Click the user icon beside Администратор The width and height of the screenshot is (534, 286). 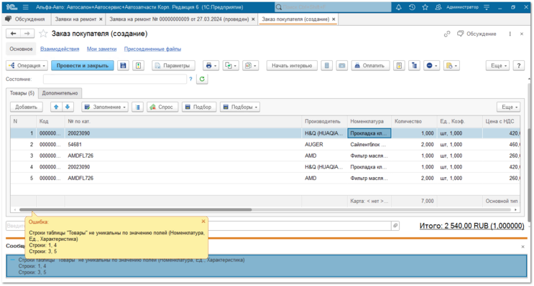tap(438, 6)
